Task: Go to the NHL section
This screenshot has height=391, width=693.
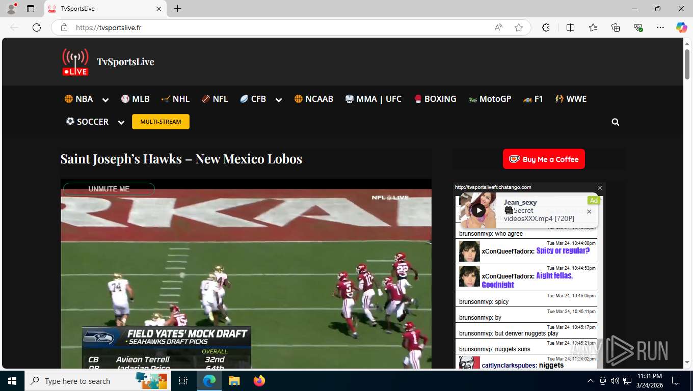Action: 175,99
